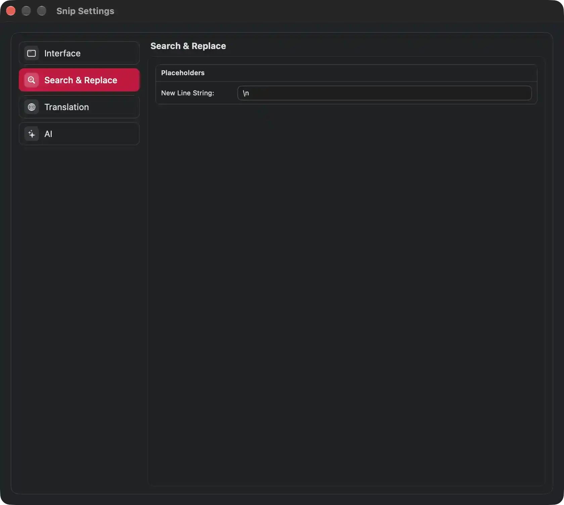This screenshot has height=505, width=564.
Task: Close the Snip Settings window
Action: coord(11,11)
